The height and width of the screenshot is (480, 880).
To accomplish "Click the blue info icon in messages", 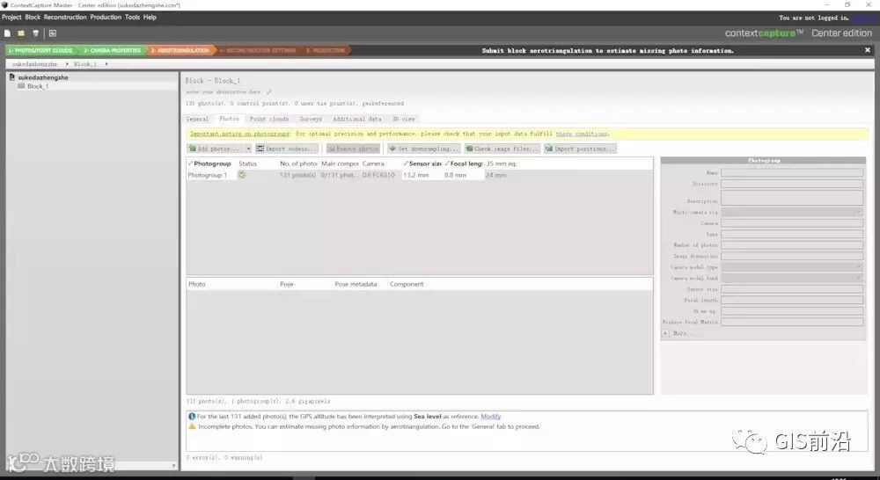I will pyautogui.click(x=192, y=417).
